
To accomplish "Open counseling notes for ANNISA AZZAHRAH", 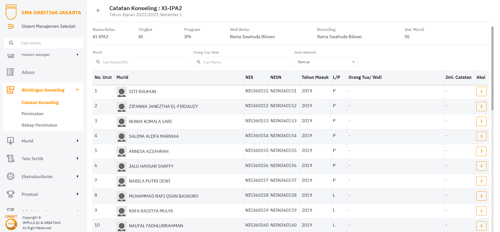I will click(481, 151).
